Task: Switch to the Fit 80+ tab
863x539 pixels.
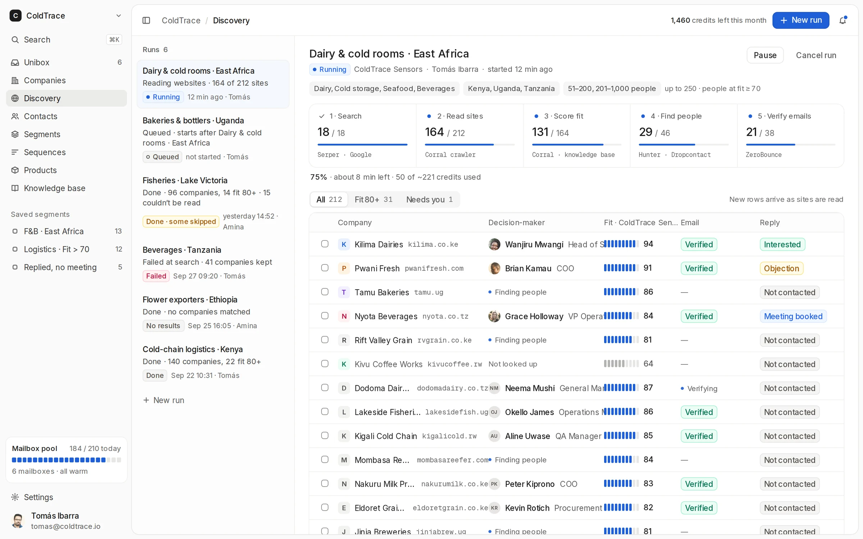Action: point(374,199)
